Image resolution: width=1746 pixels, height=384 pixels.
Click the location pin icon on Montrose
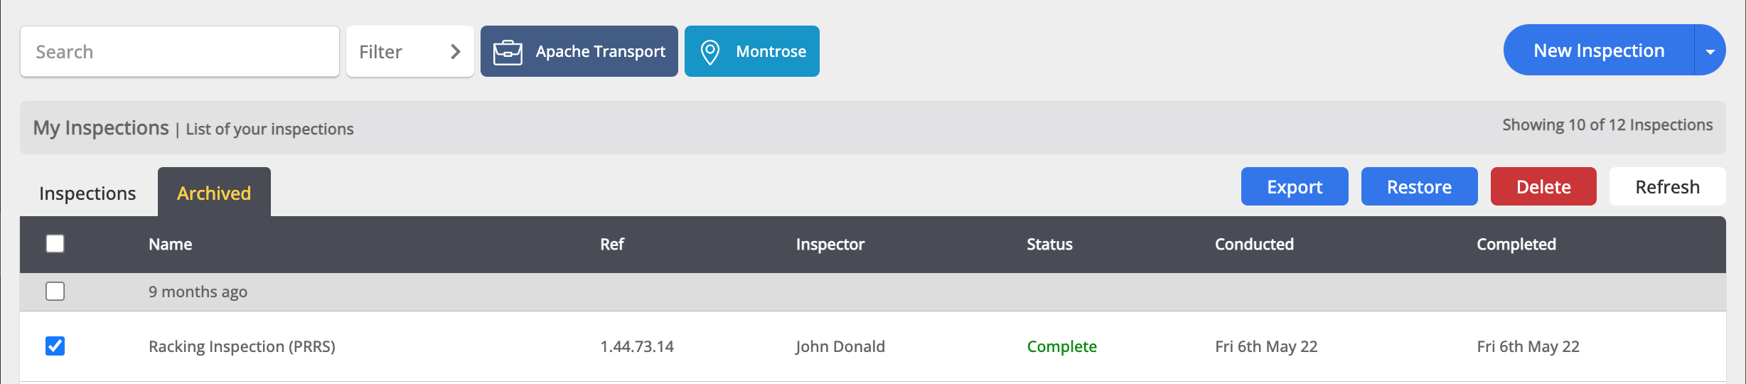coord(709,52)
